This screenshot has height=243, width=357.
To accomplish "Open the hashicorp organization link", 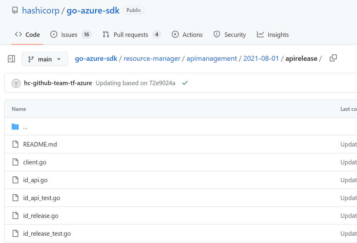I will [41, 10].
